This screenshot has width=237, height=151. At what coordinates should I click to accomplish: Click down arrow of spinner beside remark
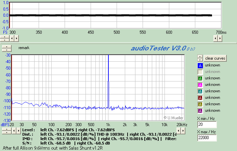(x=6, y=50)
